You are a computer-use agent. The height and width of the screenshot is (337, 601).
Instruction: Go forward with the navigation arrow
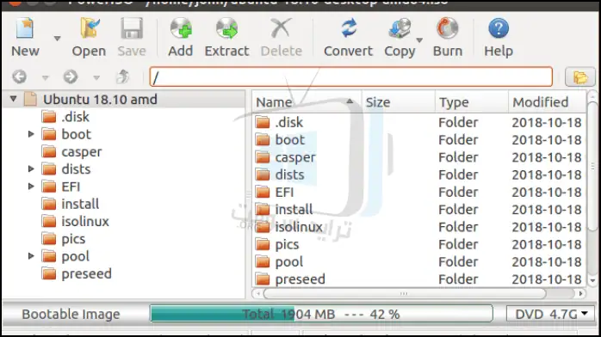tap(71, 77)
